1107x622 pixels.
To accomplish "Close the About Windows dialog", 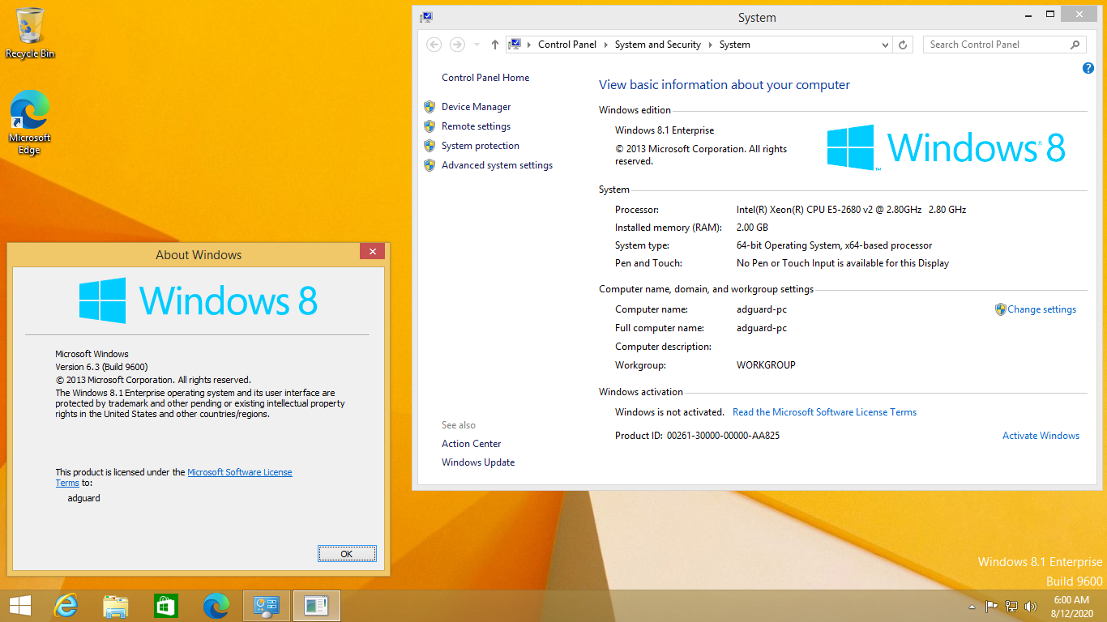I will (372, 252).
